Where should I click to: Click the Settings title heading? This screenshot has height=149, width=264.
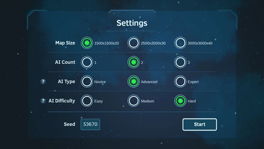(132, 23)
